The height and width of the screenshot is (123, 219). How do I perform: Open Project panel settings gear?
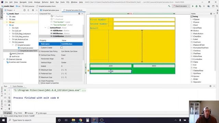[x=33, y=10]
